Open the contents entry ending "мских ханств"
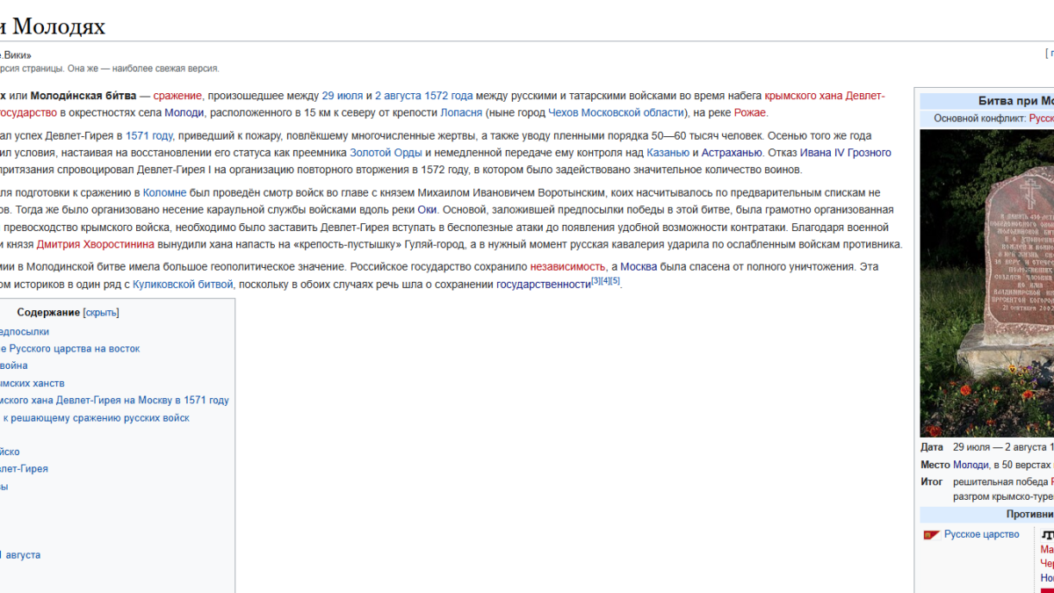This screenshot has height=593, width=1054. point(32,383)
